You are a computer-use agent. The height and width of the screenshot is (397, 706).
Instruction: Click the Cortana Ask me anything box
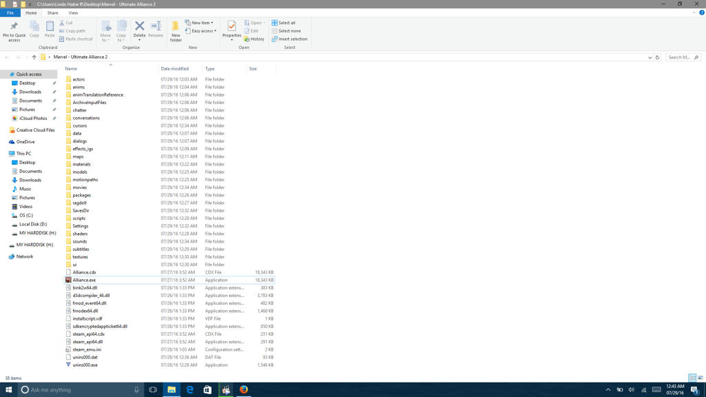coord(80,390)
